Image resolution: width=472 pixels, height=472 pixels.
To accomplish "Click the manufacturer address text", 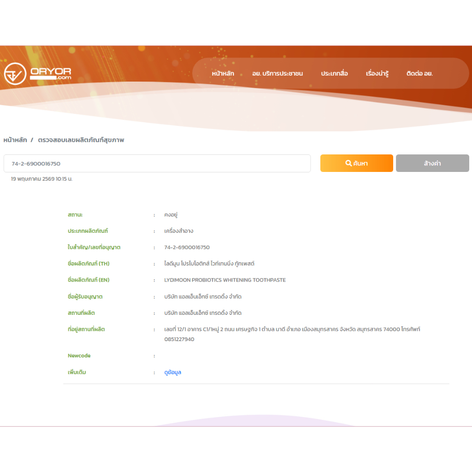I will (x=292, y=334).
